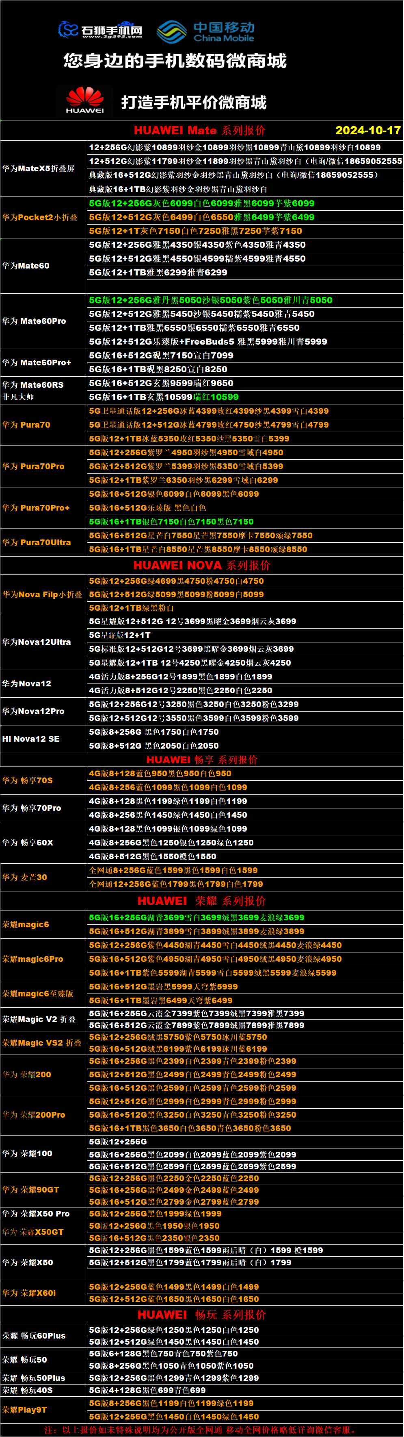The width and height of the screenshot is (404, 1437).
Task: Select the '华为 畅享60X' model cell
Action: coord(43,843)
